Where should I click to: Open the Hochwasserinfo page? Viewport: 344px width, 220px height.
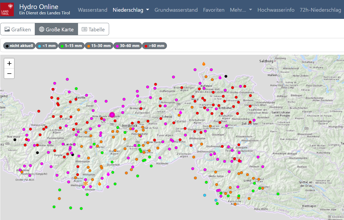[276, 10]
